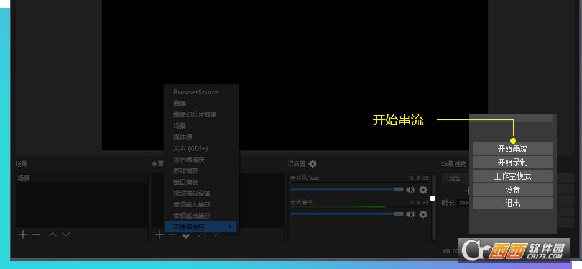
Task: Click the 开始串流 button
Action: [x=512, y=148]
